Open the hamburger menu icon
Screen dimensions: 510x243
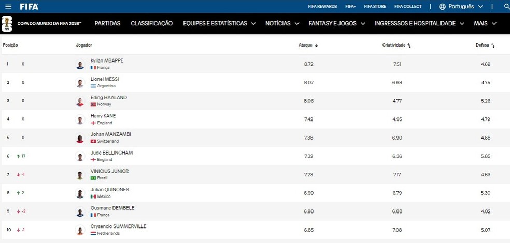pyautogui.click(x=8, y=7)
